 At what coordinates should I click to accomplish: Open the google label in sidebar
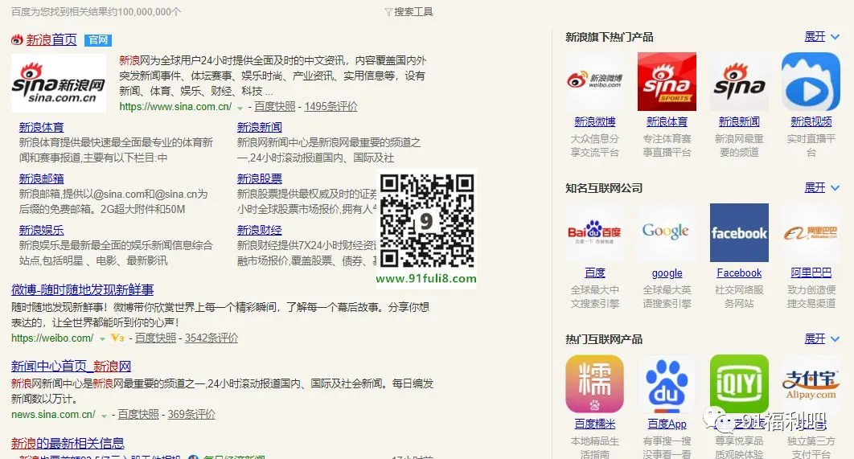[x=667, y=273]
